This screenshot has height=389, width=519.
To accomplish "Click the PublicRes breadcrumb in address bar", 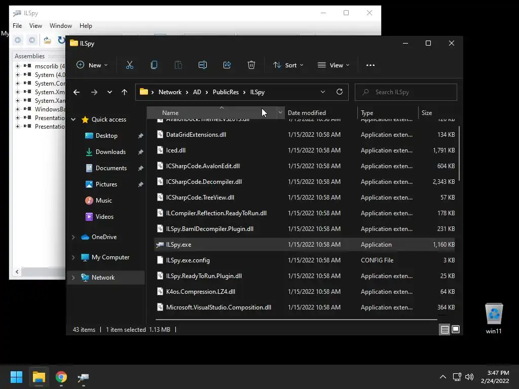I will coord(226,92).
